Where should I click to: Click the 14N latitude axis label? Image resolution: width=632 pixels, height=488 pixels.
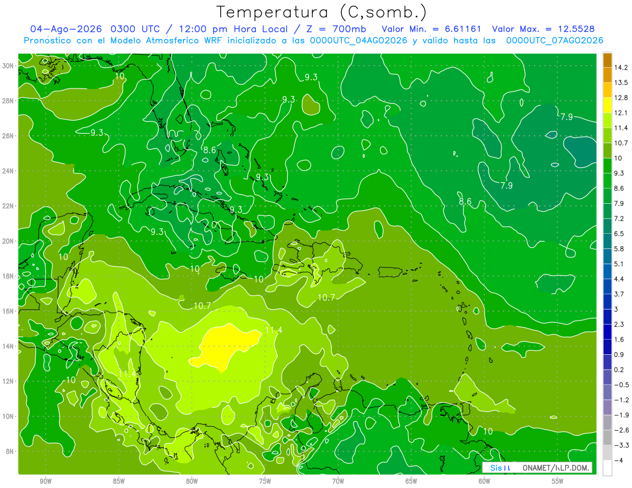point(9,346)
